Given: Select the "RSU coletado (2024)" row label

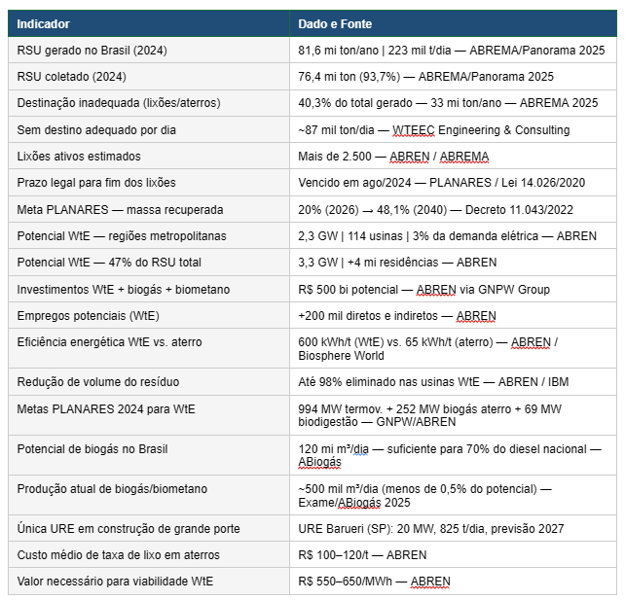Looking at the screenshot, I should click(72, 76).
